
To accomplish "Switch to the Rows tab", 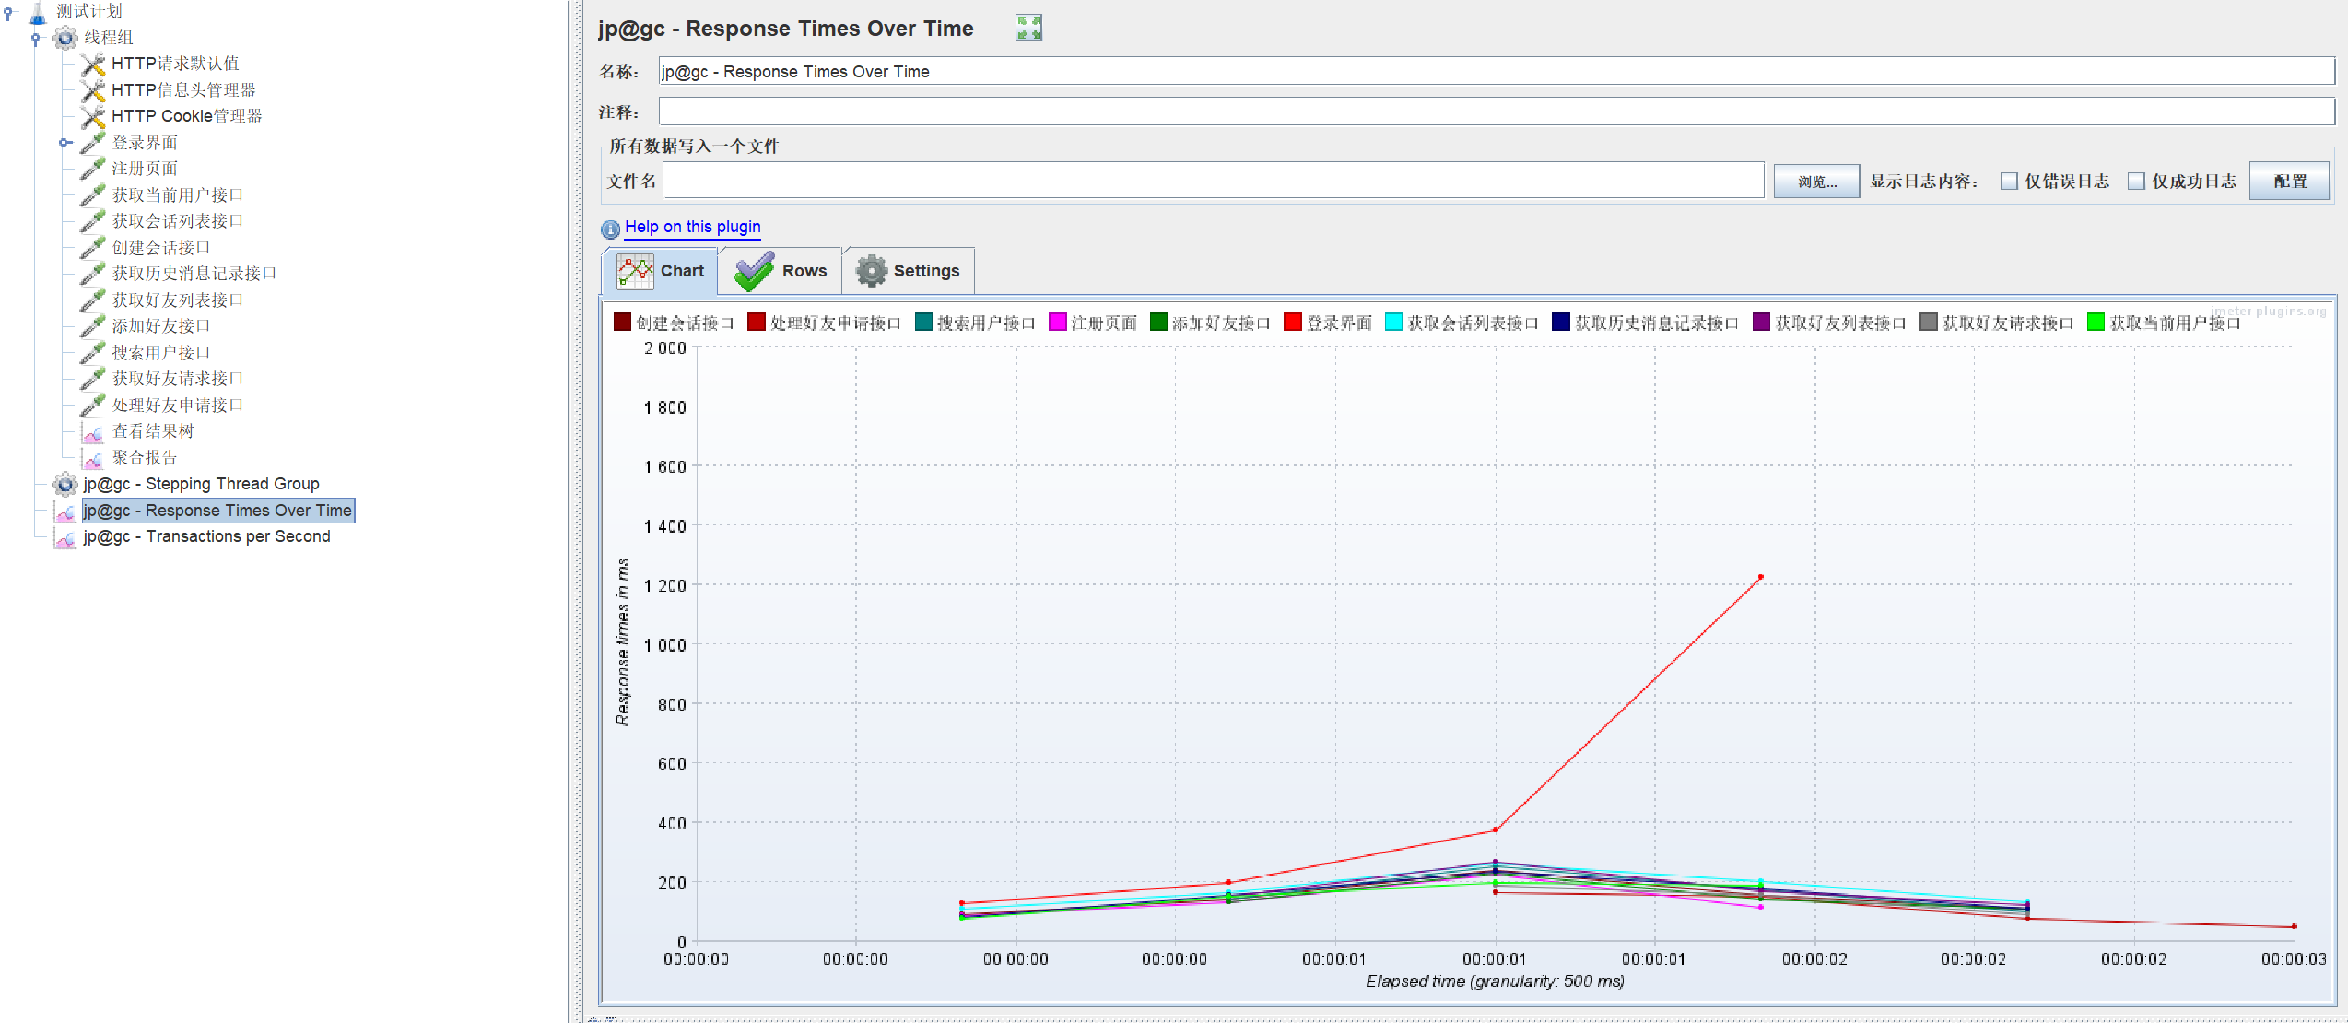I will [781, 271].
